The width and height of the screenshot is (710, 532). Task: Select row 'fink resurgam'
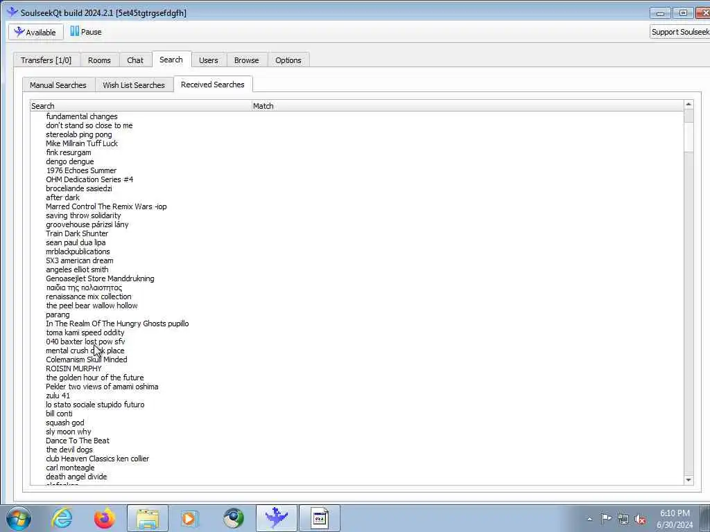(x=356, y=152)
